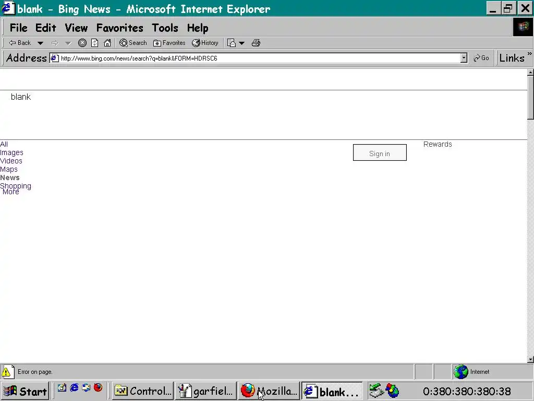Stop page loading with the Stop icon
This screenshot has width=534, height=401.
pyautogui.click(x=82, y=43)
